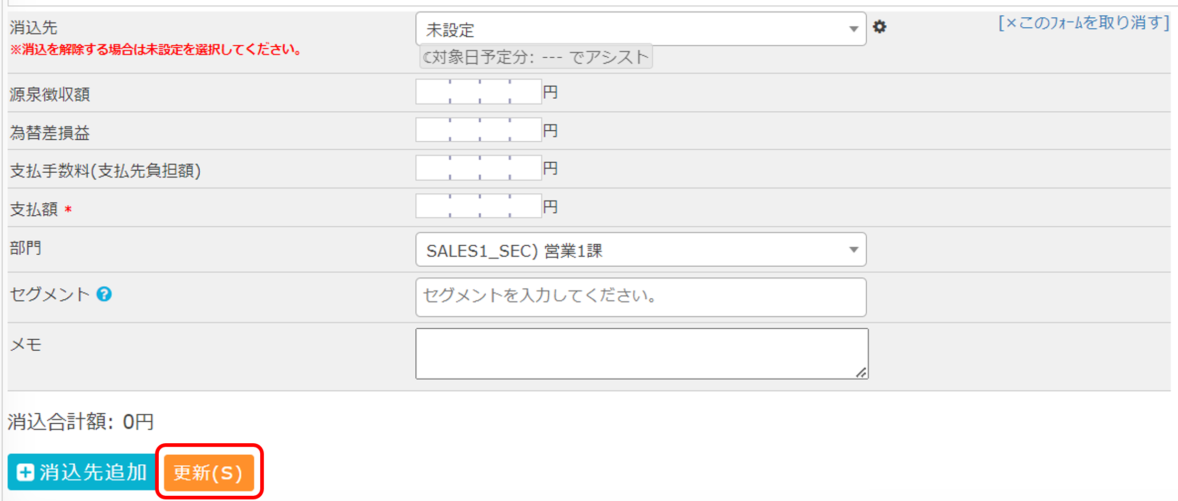Click the 消込先 field label
Viewport: 1178px width, 501px height.
point(34,27)
